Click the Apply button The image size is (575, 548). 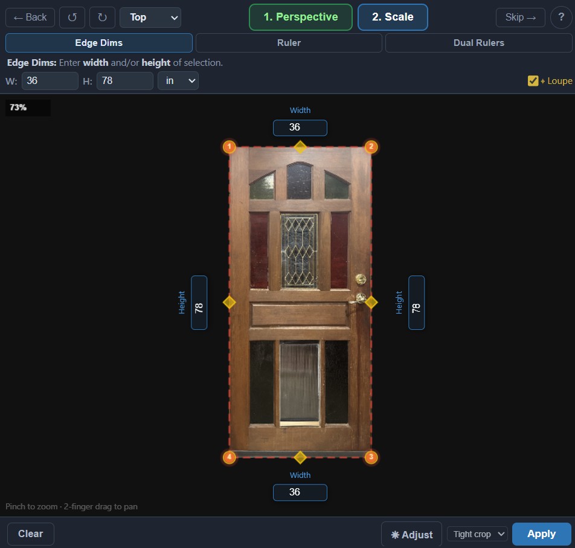tap(541, 533)
